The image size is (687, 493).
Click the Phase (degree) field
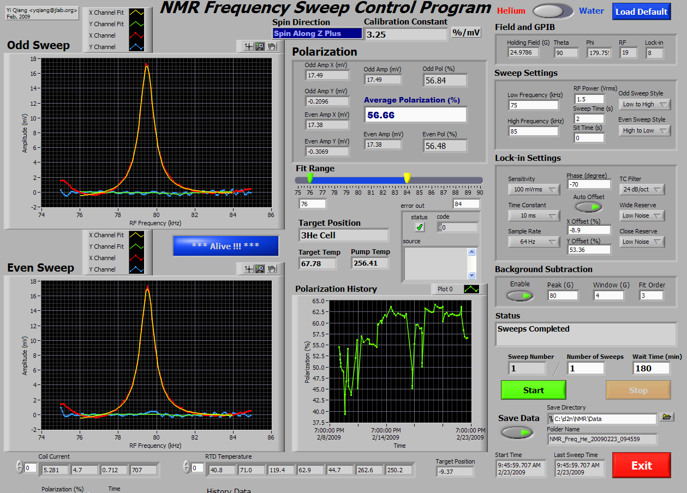588,184
